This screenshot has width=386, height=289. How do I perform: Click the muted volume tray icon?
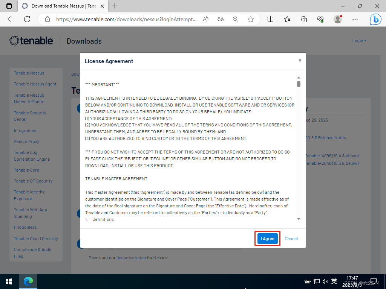click(325, 281)
